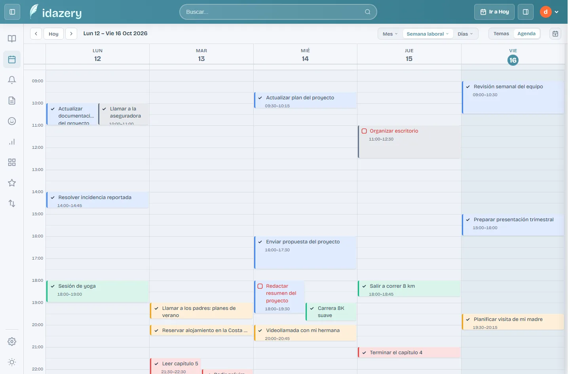Select the LUN 12 day header

coord(97,55)
